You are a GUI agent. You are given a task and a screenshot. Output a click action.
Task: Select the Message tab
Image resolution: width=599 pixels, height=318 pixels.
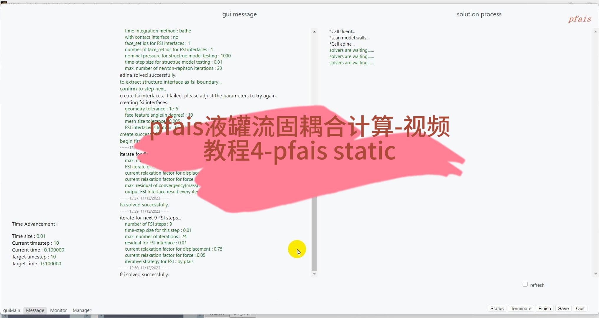[35, 310]
